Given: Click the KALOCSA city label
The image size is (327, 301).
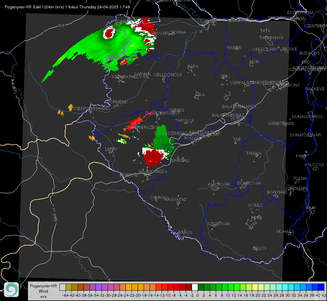Looking at the screenshot, I should pyautogui.click(x=314, y=165).
